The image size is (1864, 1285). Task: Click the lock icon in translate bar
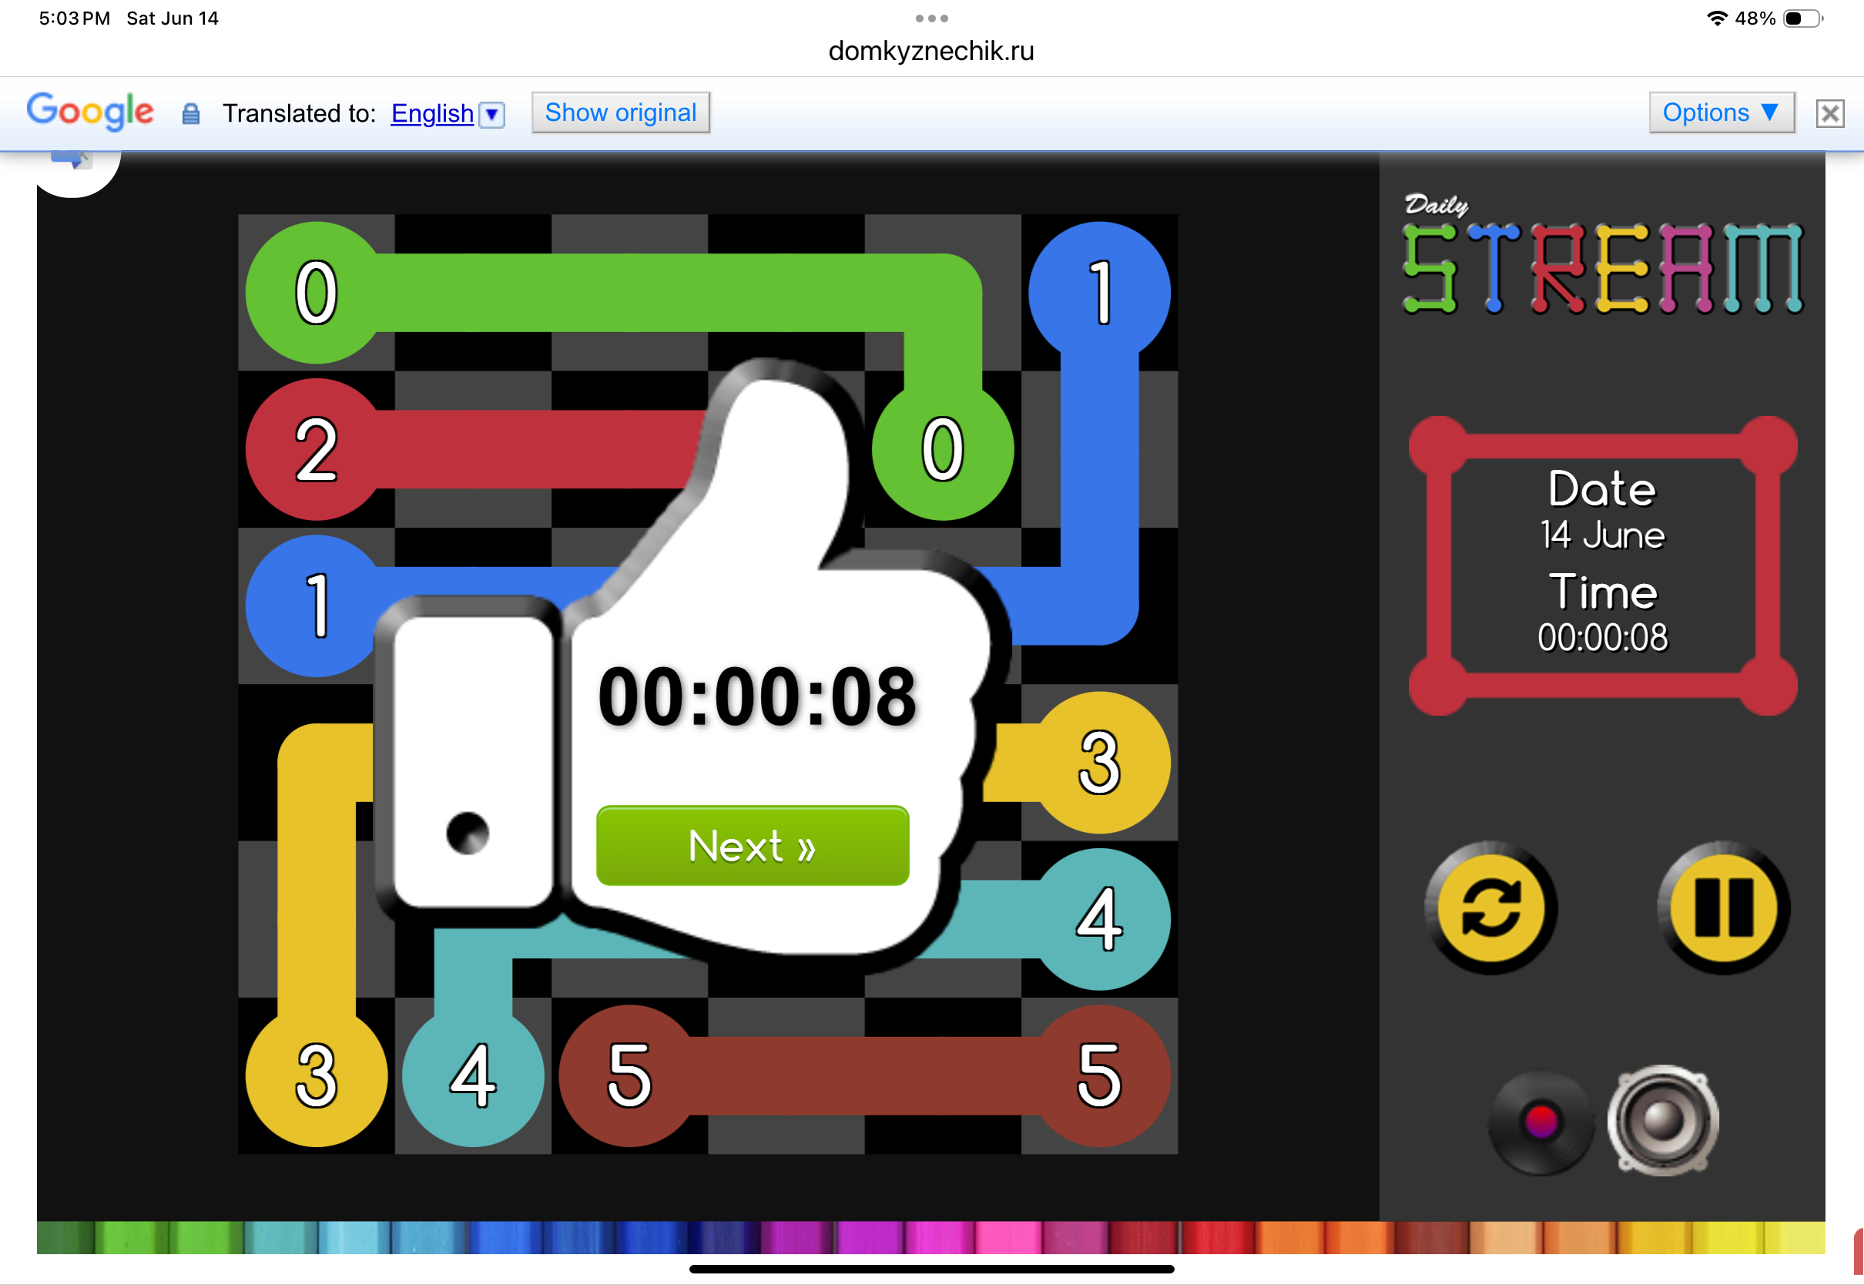click(x=191, y=113)
